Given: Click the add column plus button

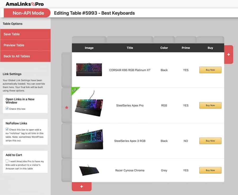Looking at the screenshot, I should click(x=228, y=55).
